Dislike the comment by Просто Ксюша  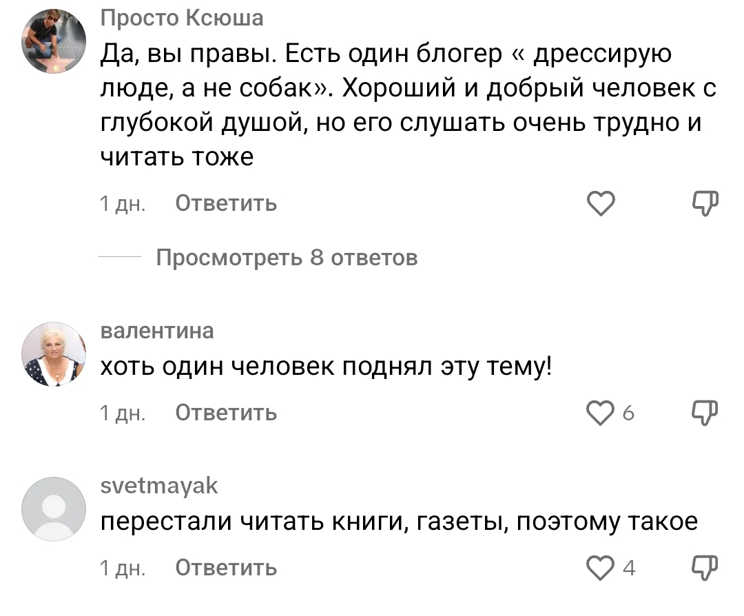[x=705, y=203]
